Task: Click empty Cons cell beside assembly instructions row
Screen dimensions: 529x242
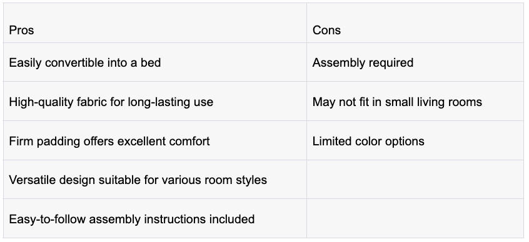Action: tap(415, 218)
